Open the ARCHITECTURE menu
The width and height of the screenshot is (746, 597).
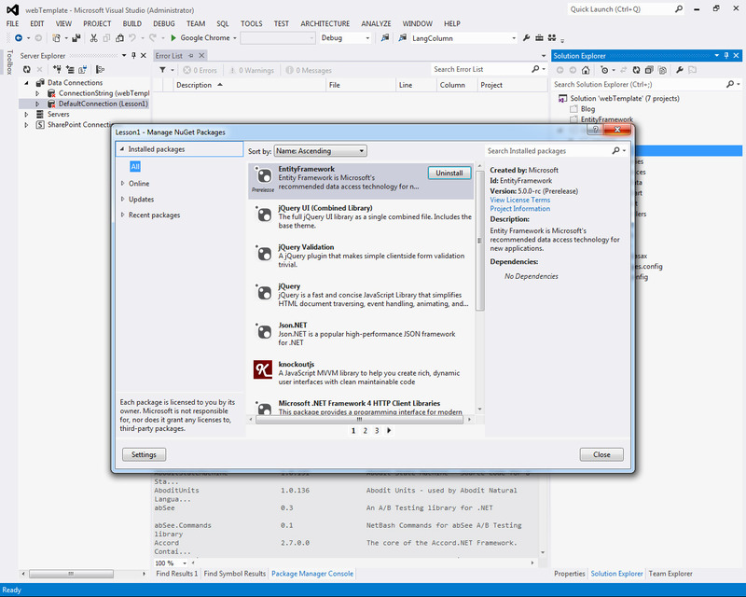(x=325, y=23)
